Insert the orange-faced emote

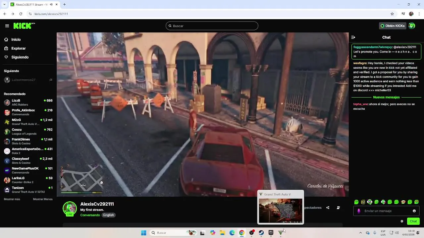coord(403,202)
